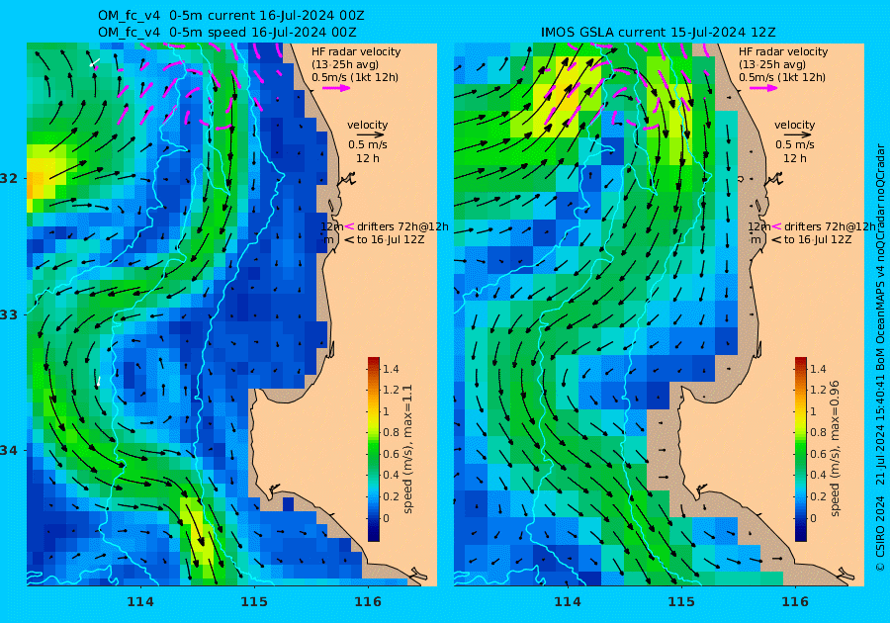Click the '1.4' tick on right colorbar
This screenshot has width=890, height=623.
818,369
